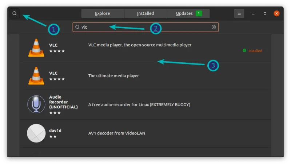Open the Installed tab
Screen dimensions: 291x165
point(145,13)
